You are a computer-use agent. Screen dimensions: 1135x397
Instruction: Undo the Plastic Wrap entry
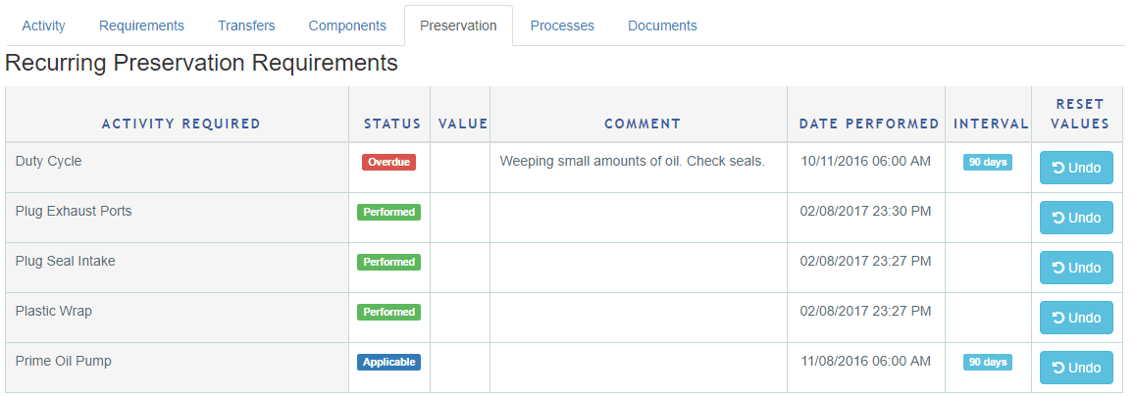(x=1076, y=318)
